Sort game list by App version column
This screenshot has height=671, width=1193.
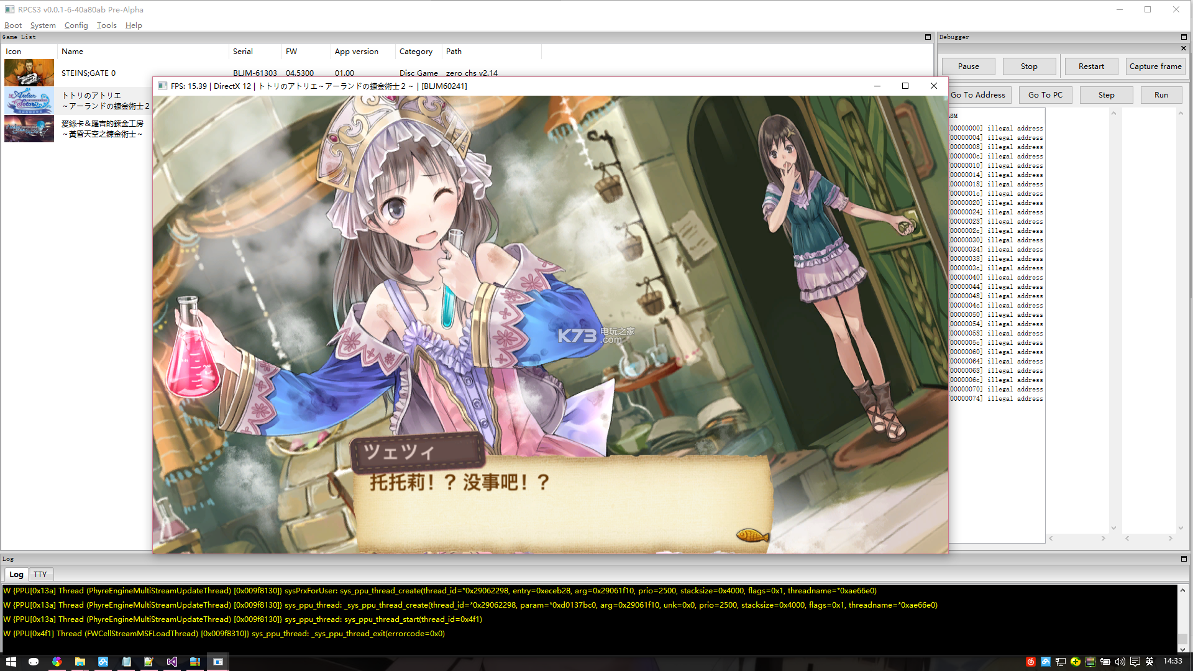click(363, 52)
